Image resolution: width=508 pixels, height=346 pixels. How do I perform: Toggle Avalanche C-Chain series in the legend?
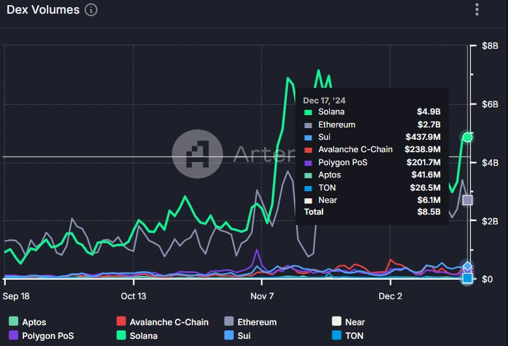point(163,322)
